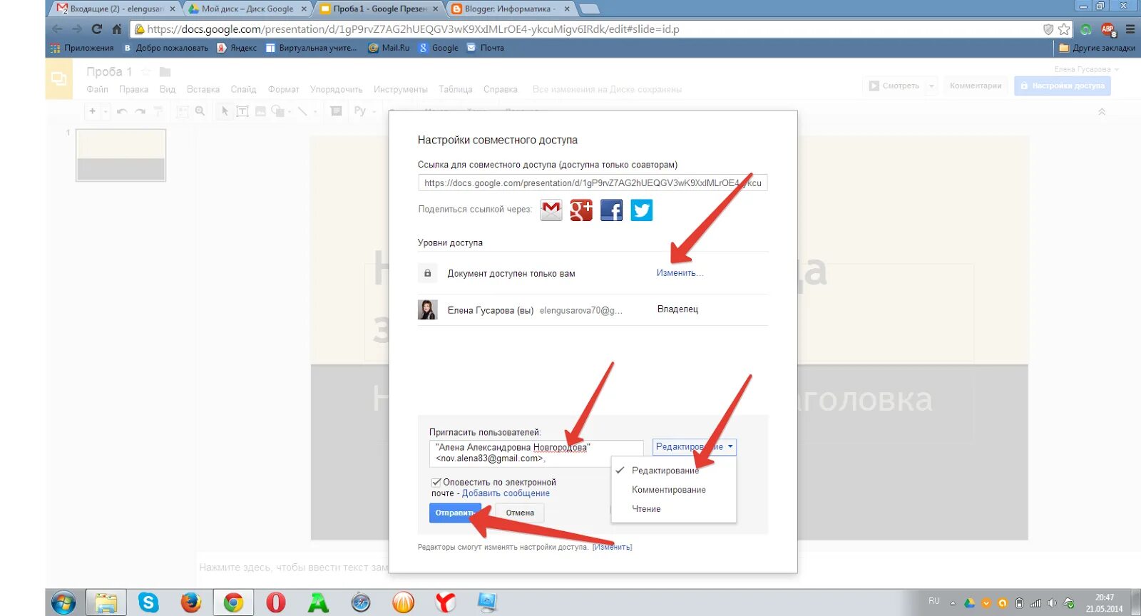Click the Пригласить пользователей email field
The width and height of the screenshot is (1141, 616).
point(536,453)
